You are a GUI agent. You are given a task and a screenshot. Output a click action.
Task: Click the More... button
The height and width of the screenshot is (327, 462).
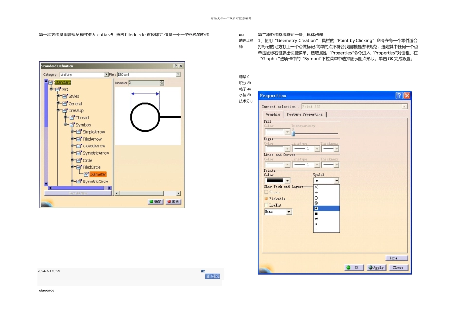tap(396, 258)
